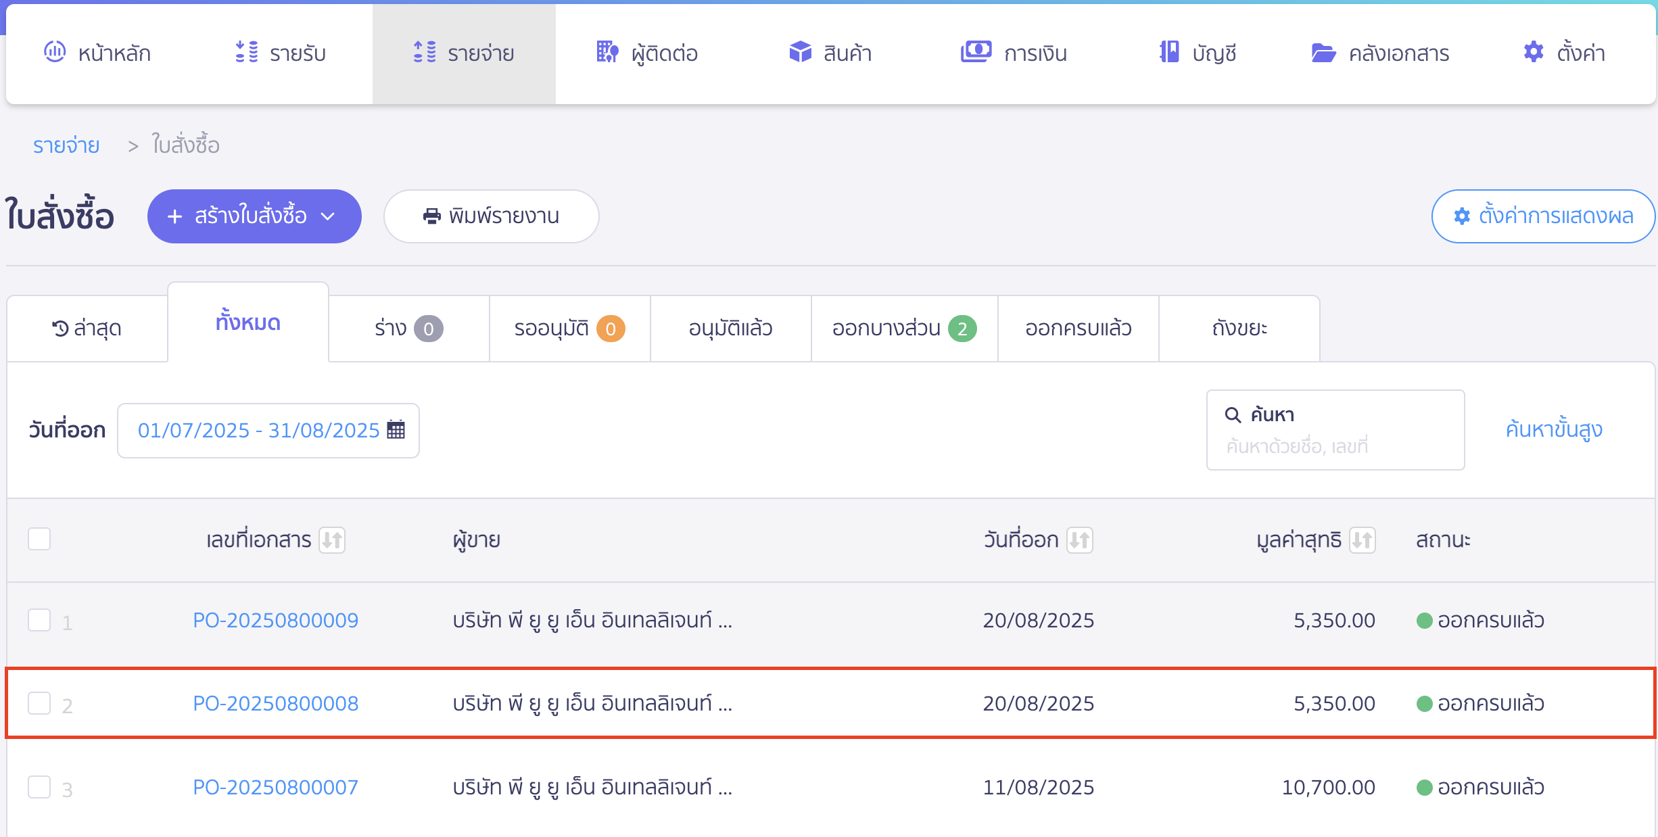Image resolution: width=1658 pixels, height=837 pixels.
Task: Click the calendar icon in date range
Action: pyautogui.click(x=396, y=429)
